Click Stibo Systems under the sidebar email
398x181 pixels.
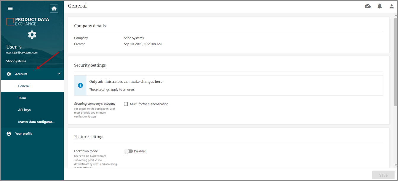point(16,61)
